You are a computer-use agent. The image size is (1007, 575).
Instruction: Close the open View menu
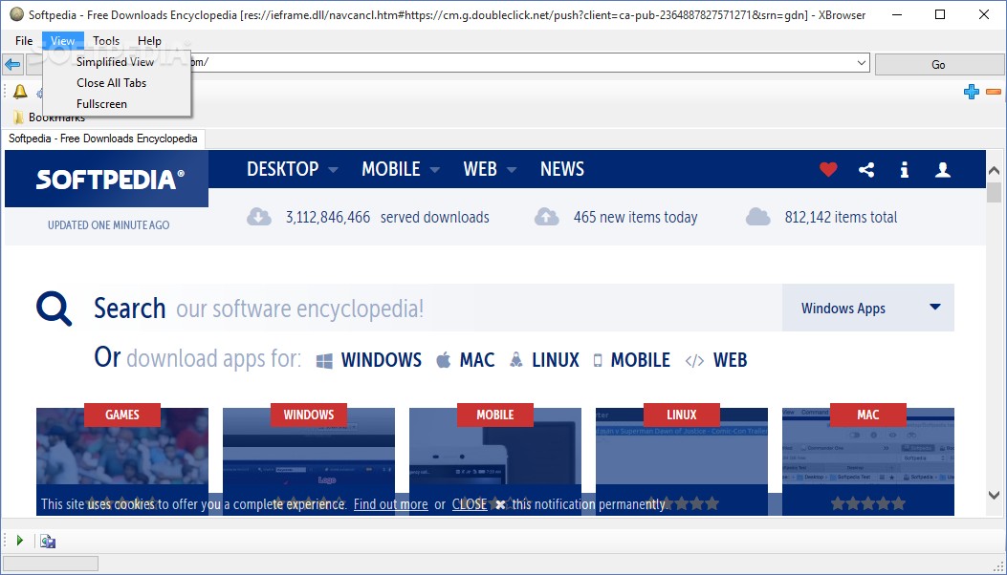pyautogui.click(x=63, y=41)
